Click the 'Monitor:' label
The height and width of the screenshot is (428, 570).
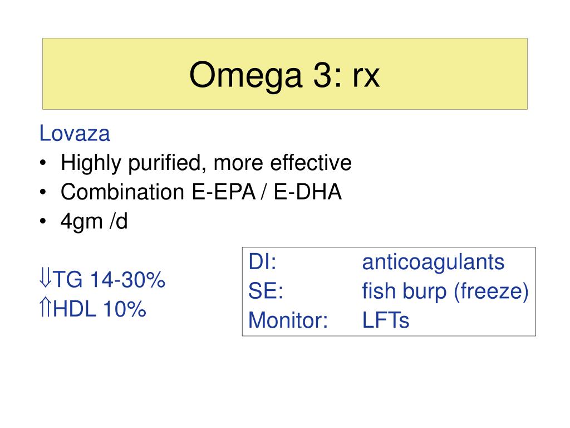(288, 320)
